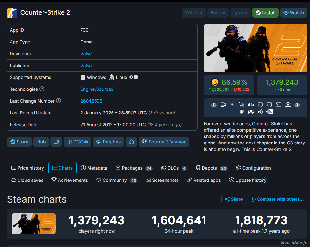Click the SteamOS icon after Linux
Screen dimensions: 310x247
tap(131, 77)
